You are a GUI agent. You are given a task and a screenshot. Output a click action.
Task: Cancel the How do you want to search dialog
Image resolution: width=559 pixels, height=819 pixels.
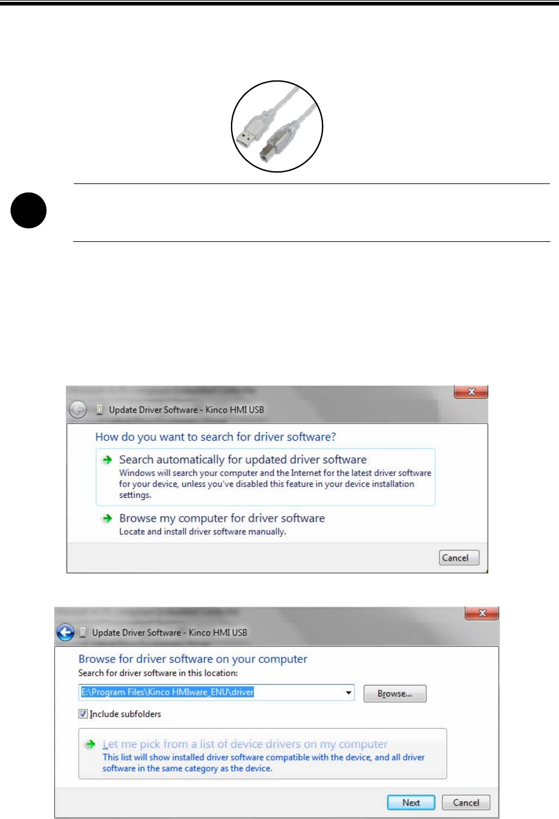coord(459,558)
